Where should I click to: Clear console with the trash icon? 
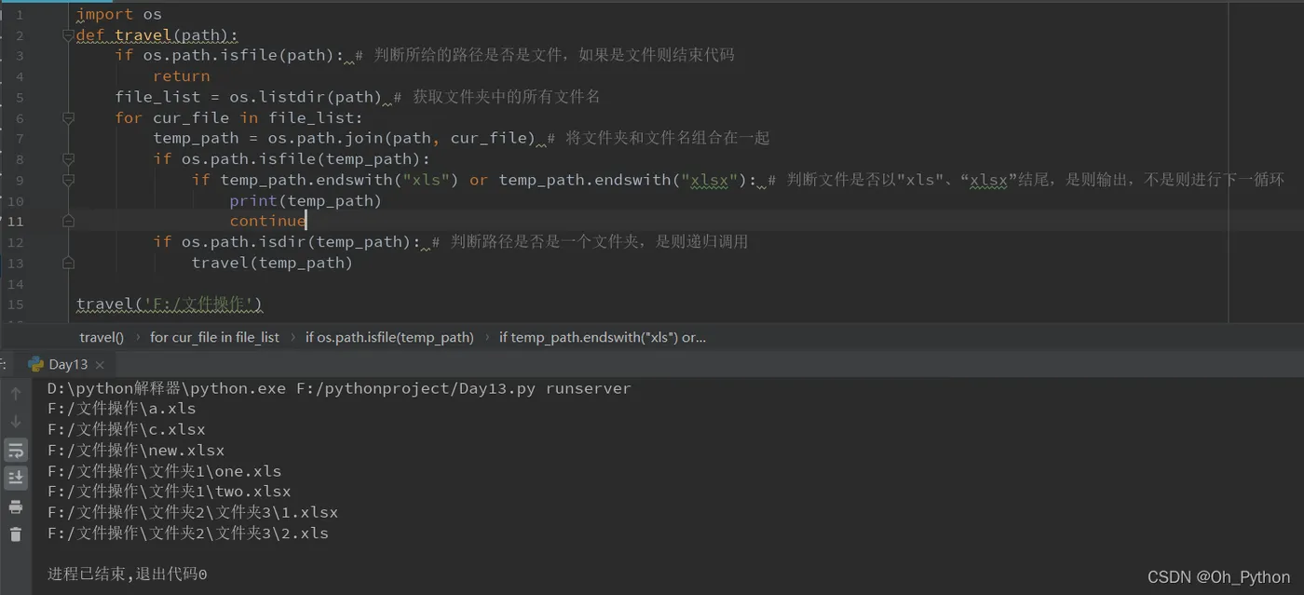pyautogui.click(x=16, y=534)
